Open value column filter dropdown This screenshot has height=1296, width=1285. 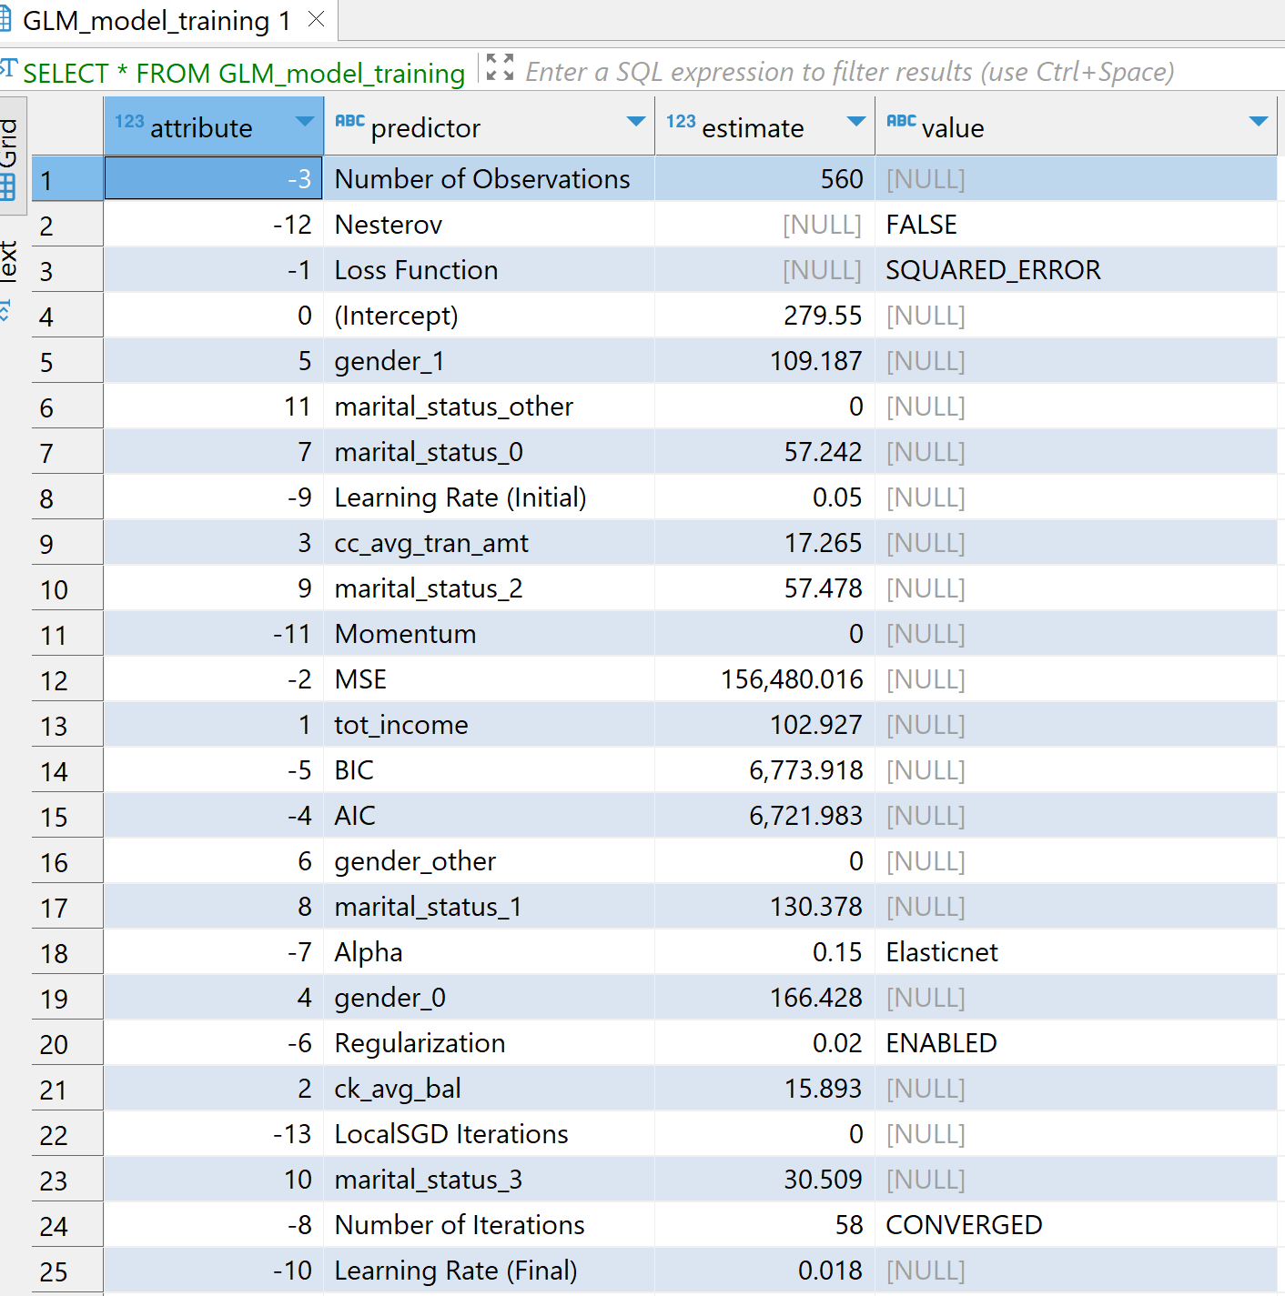(x=1259, y=122)
